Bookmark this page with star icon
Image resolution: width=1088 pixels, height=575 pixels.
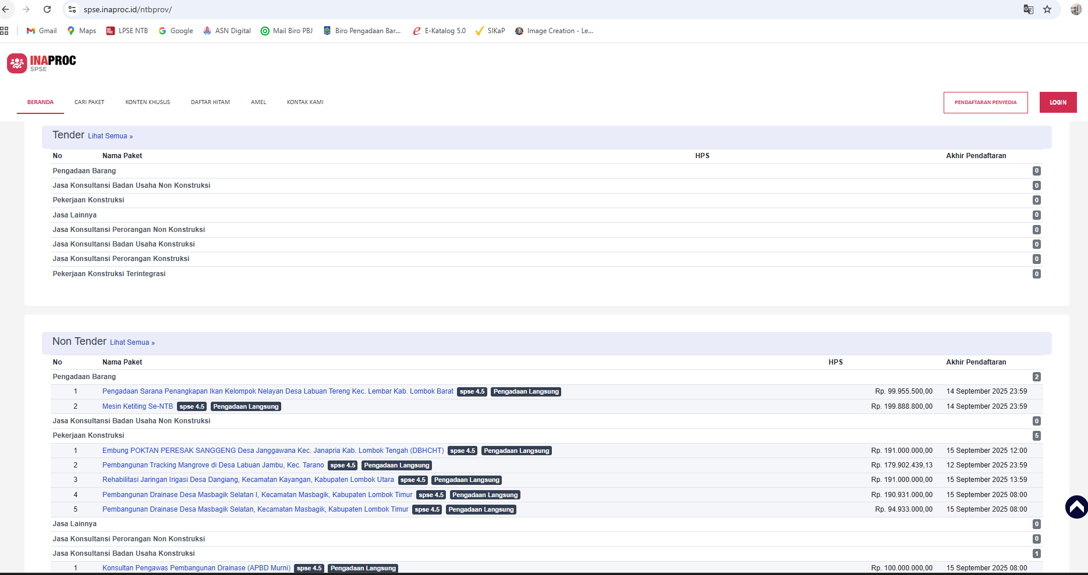click(x=1047, y=9)
